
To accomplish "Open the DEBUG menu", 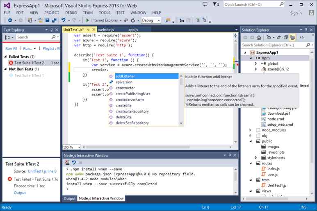I will pos(71,13).
